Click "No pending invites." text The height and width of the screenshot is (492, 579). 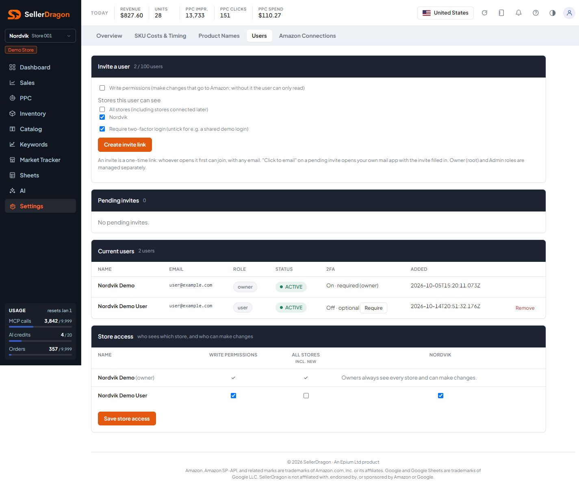[x=124, y=222]
